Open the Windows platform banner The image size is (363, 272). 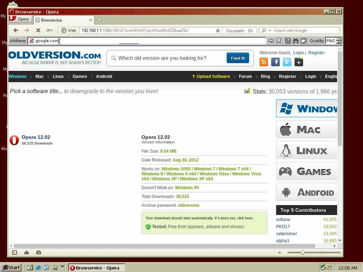click(x=307, y=108)
